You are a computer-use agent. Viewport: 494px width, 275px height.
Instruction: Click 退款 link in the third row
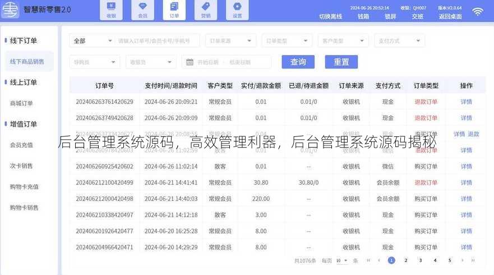point(473,134)
